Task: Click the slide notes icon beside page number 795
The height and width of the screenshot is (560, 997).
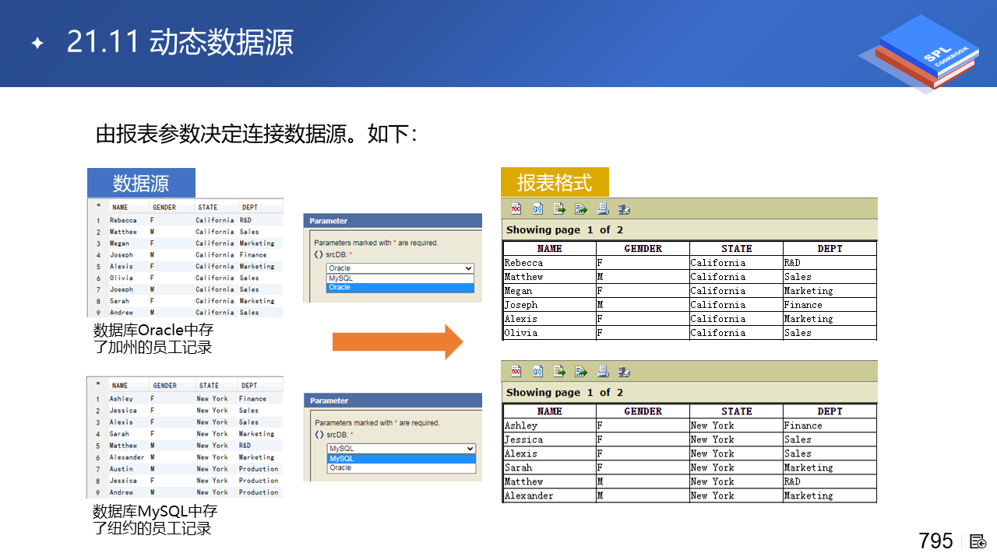Action: pos(978,541)
